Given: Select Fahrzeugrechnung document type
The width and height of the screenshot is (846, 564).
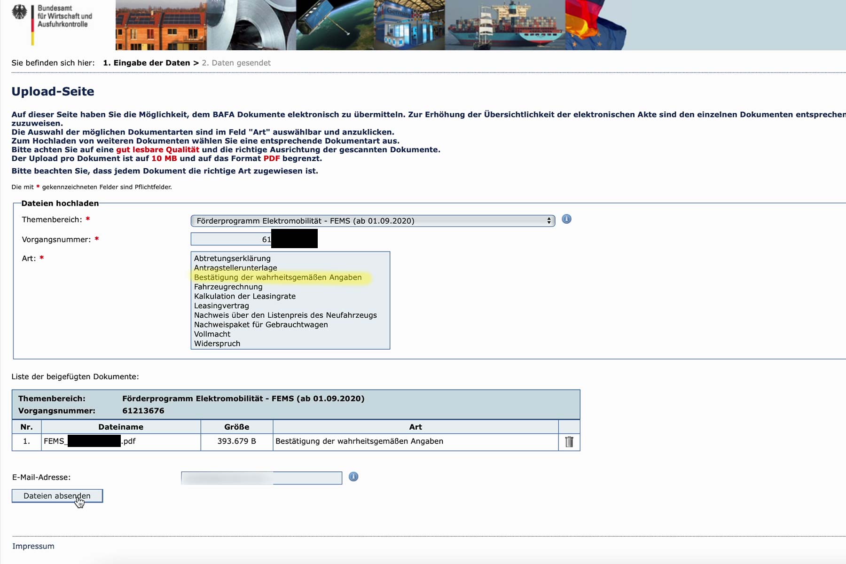Looking at the screenshot, I should pyautogui.click(x=228, y=287).
